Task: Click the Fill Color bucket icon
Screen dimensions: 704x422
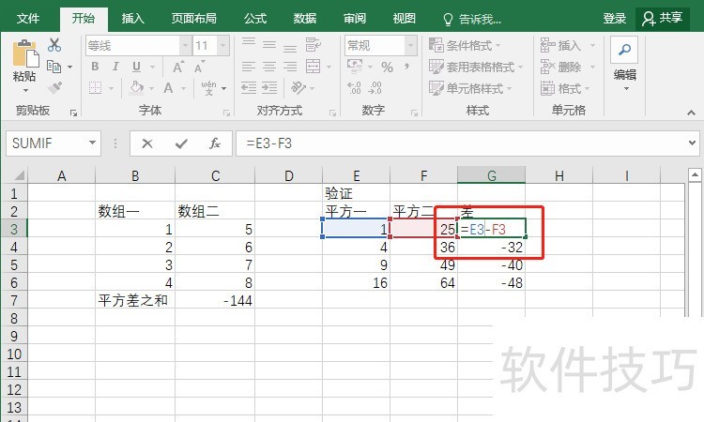Action: click(136, 87)
